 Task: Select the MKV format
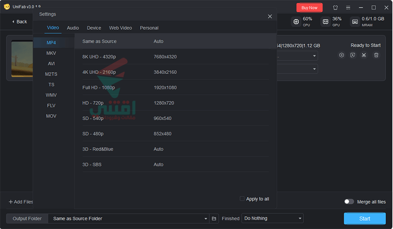(x=51, y=53)
